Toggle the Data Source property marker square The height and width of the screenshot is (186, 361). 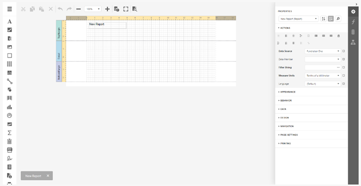click(x=344, y=51)
